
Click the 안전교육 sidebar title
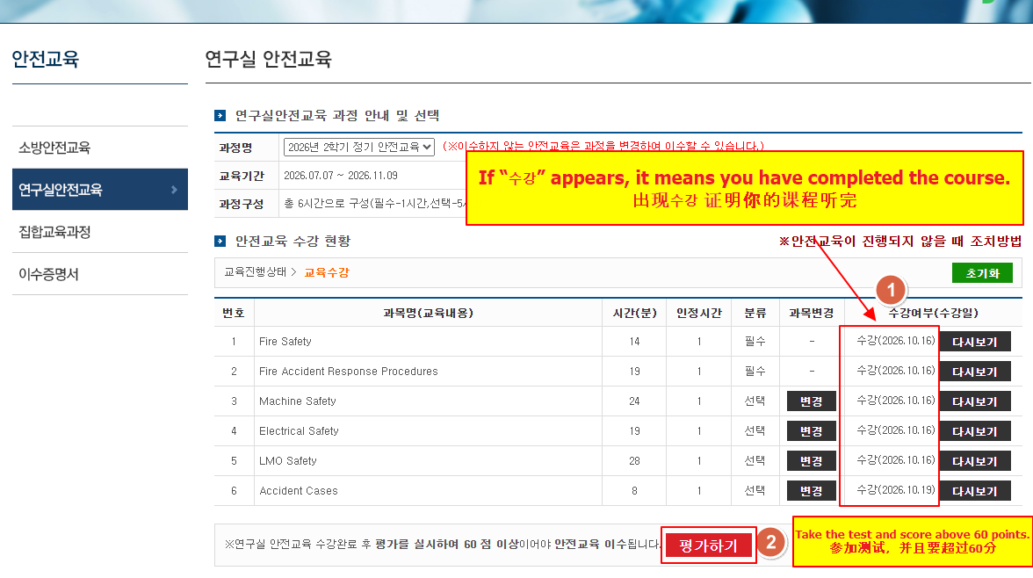pos(46,60)
